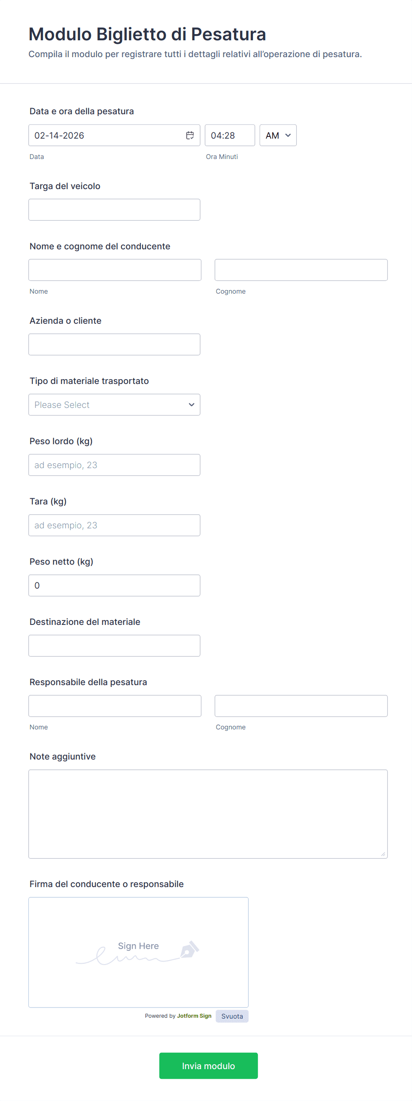
Task: Open the calendar date picker icon
Action: coord(190,136)
